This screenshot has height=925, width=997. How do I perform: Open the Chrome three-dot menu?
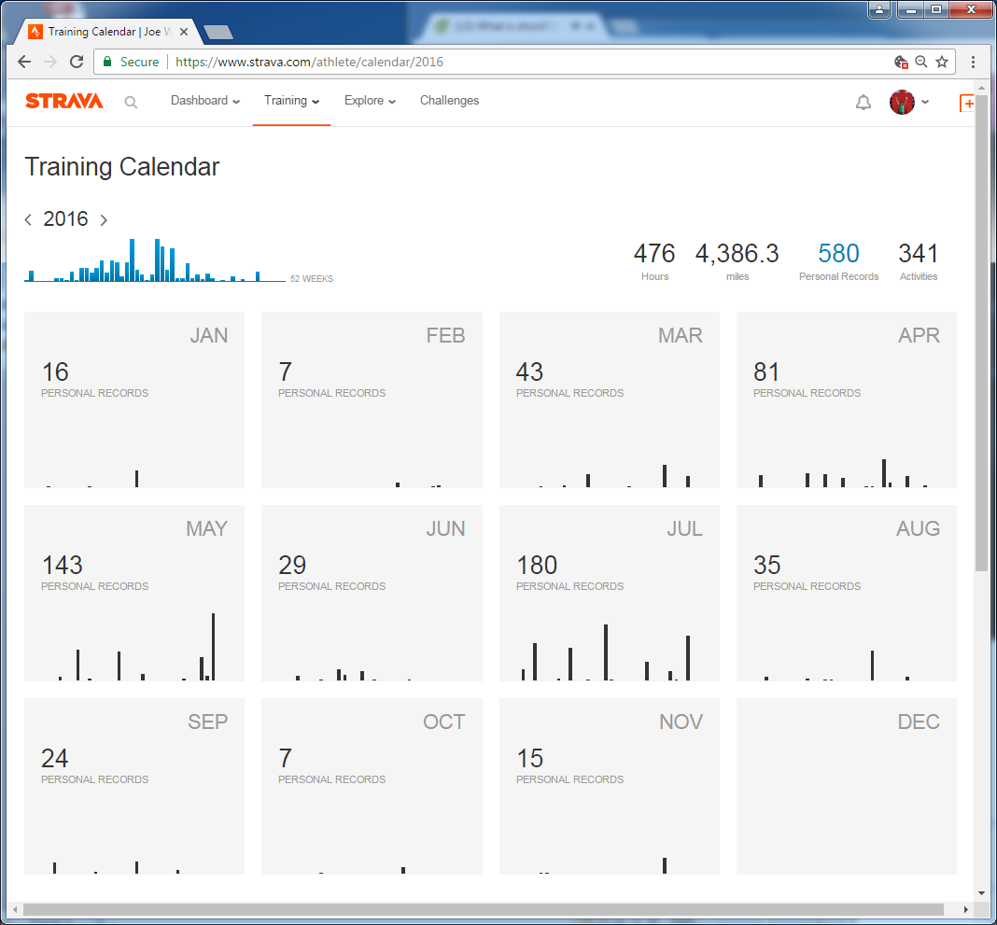click(x=974, y=62)
